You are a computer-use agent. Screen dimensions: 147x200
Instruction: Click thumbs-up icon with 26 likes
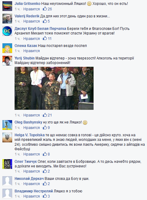click(x=45, y=9)
